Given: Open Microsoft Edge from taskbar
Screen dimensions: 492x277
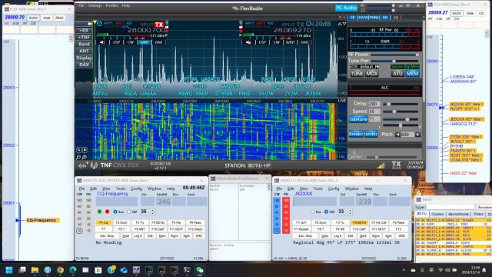Looking at the screenshot, I should click(x=73, y=270).
